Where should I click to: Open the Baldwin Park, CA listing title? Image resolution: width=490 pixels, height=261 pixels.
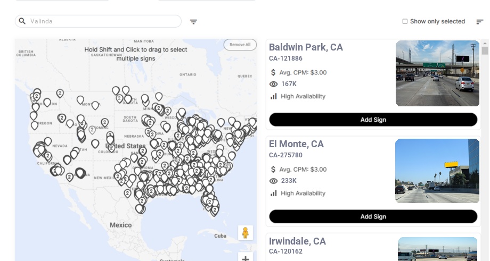tap(306, 47)
